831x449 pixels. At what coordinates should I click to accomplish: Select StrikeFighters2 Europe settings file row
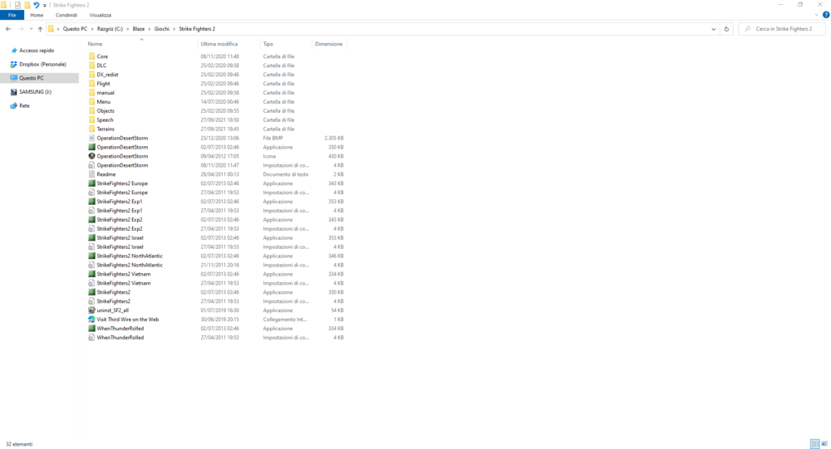(216, 193)
